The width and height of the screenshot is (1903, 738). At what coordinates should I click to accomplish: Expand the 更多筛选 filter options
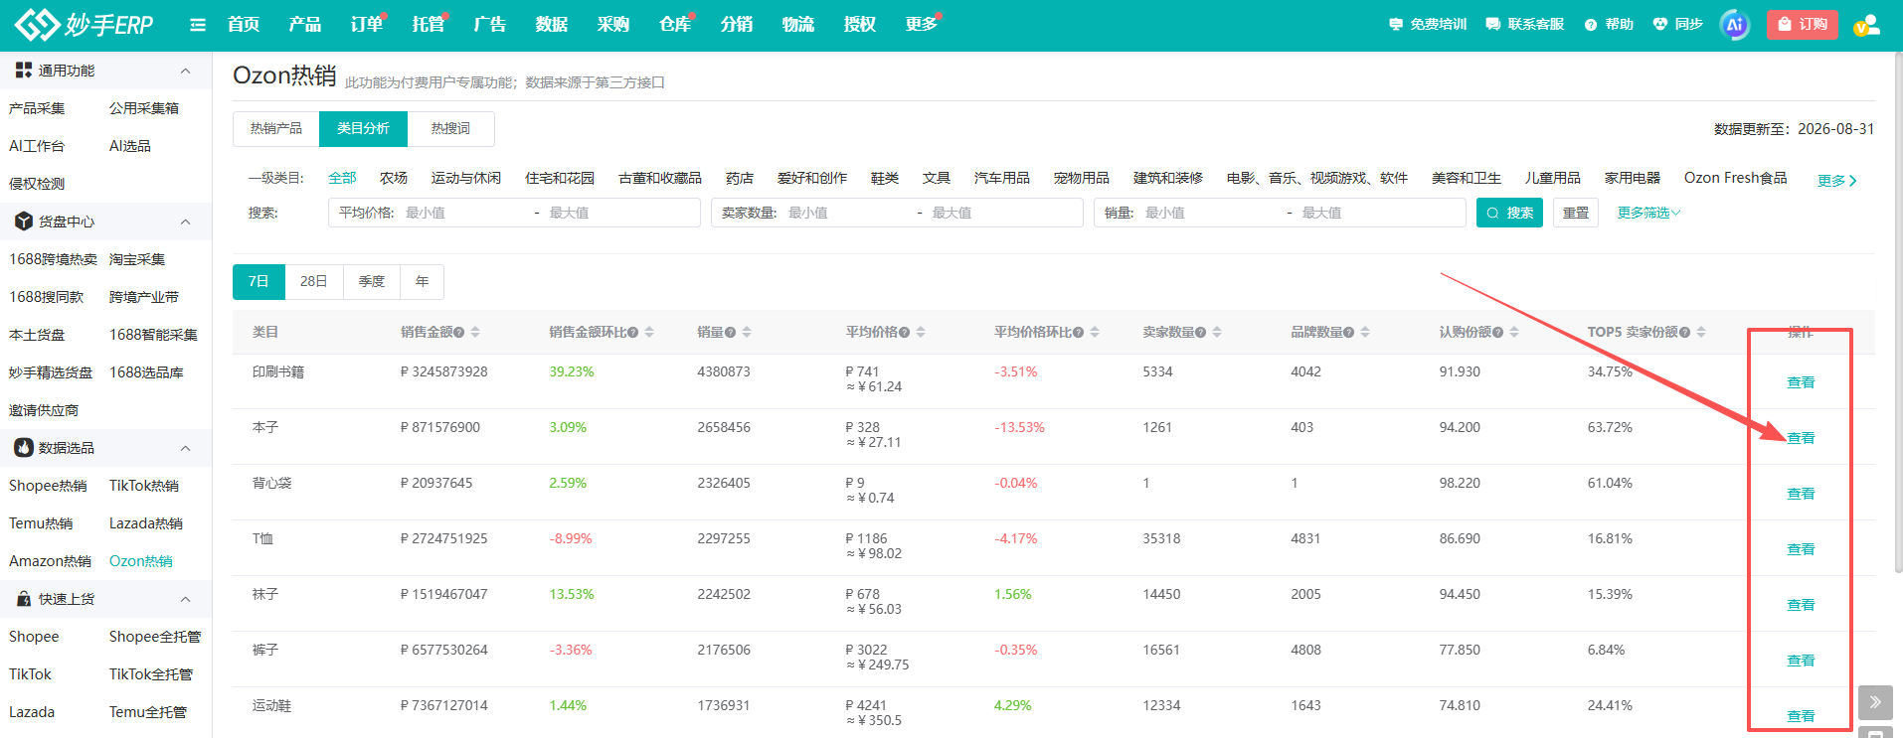[x=1648, y=213]
